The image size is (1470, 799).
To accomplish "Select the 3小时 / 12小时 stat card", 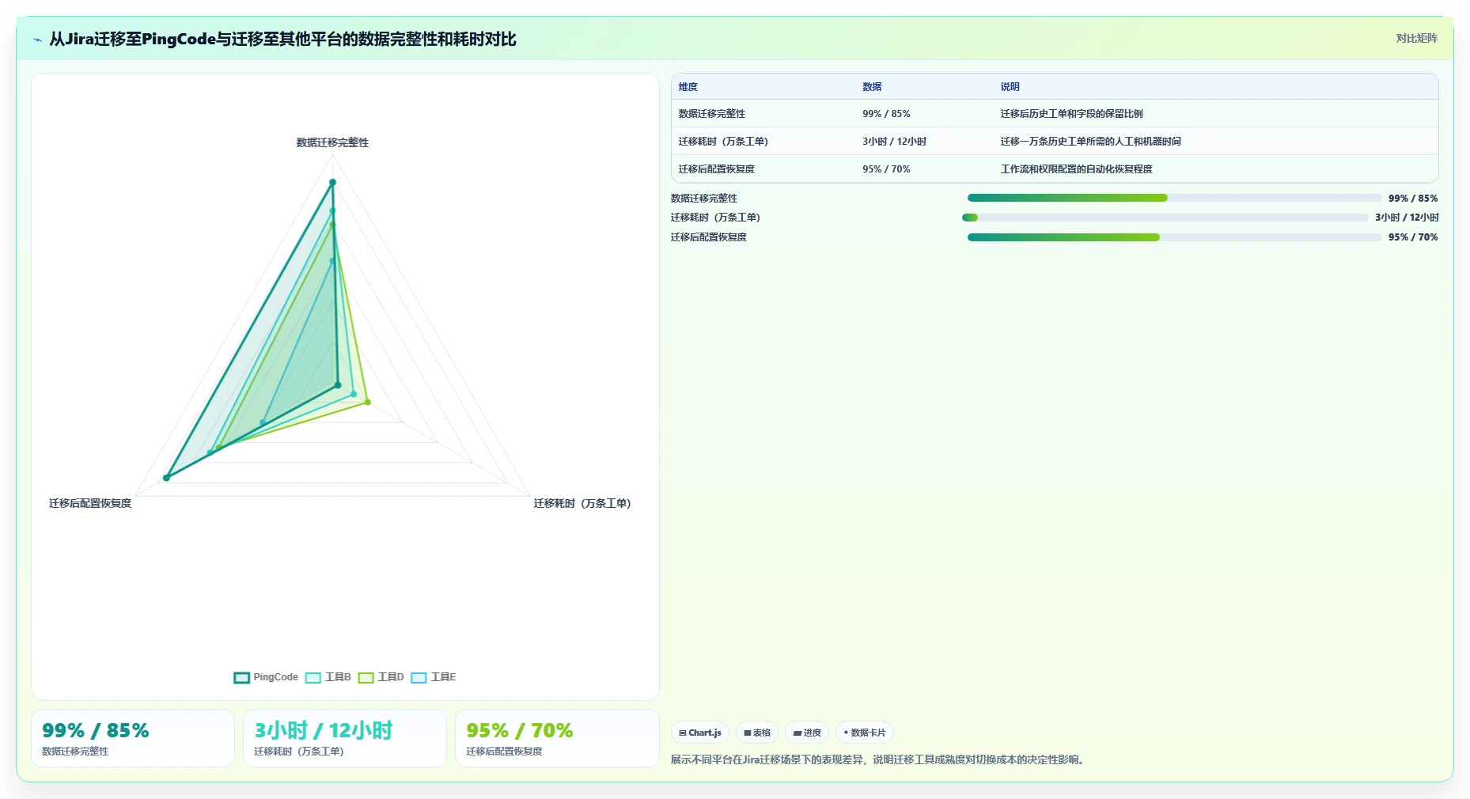I will 345,738.
